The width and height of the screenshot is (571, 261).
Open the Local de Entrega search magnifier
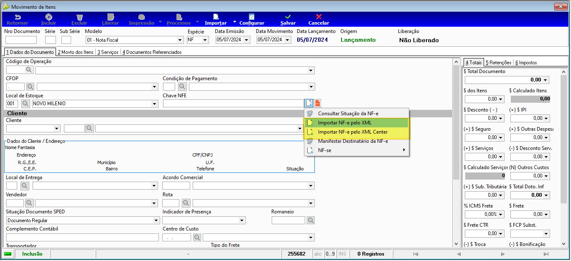click(x=25, y=186)
